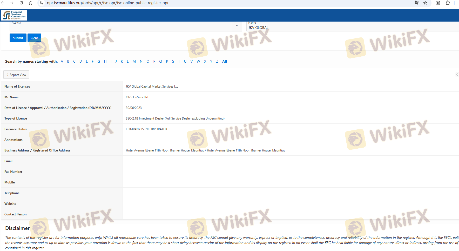459x251 pixels.
Task: Click the 'Contact Person' row label
Action: coord(16,214)
